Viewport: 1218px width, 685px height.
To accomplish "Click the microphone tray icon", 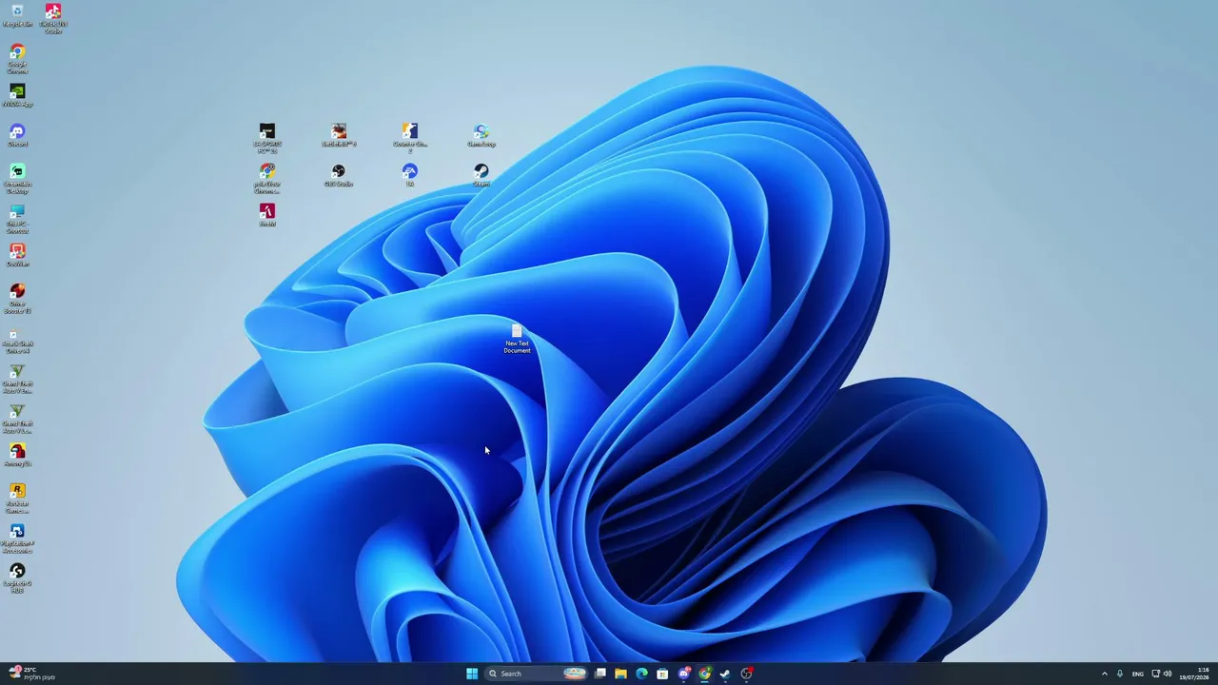I will point(1120,674).
